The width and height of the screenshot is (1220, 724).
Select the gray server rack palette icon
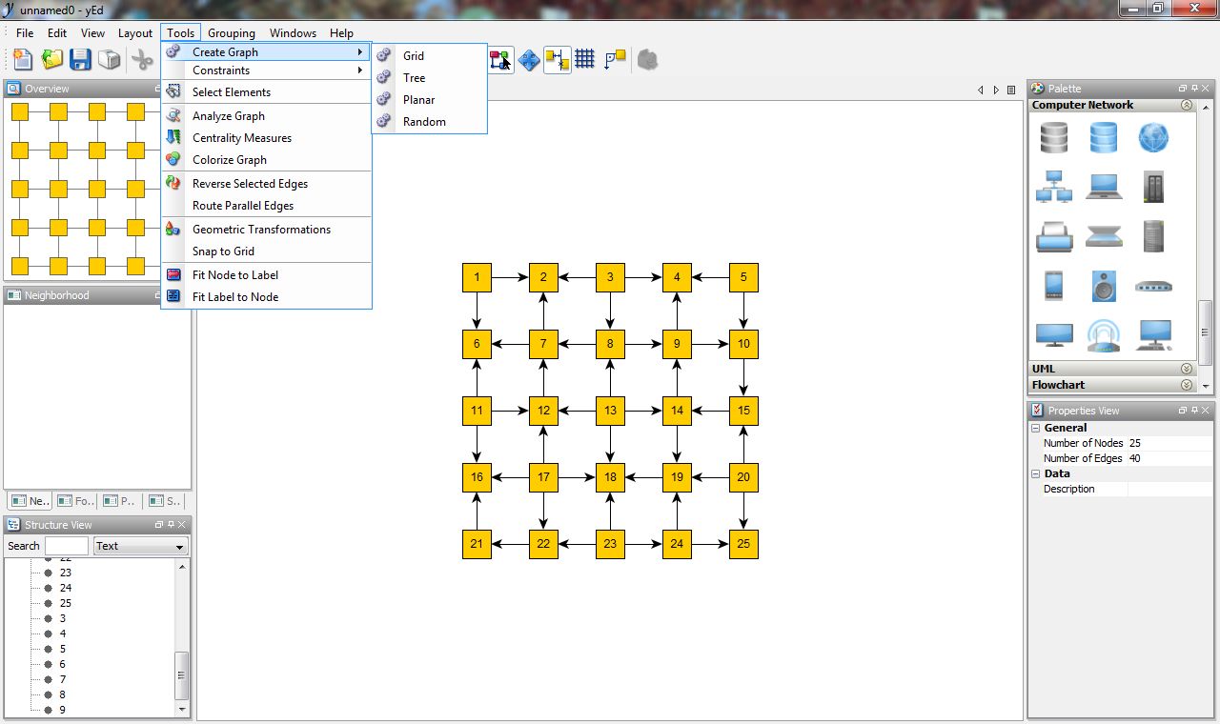click(1153, 236)
